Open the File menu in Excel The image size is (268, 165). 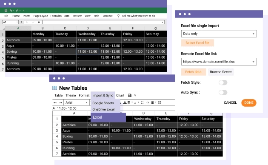coord(6,16)
